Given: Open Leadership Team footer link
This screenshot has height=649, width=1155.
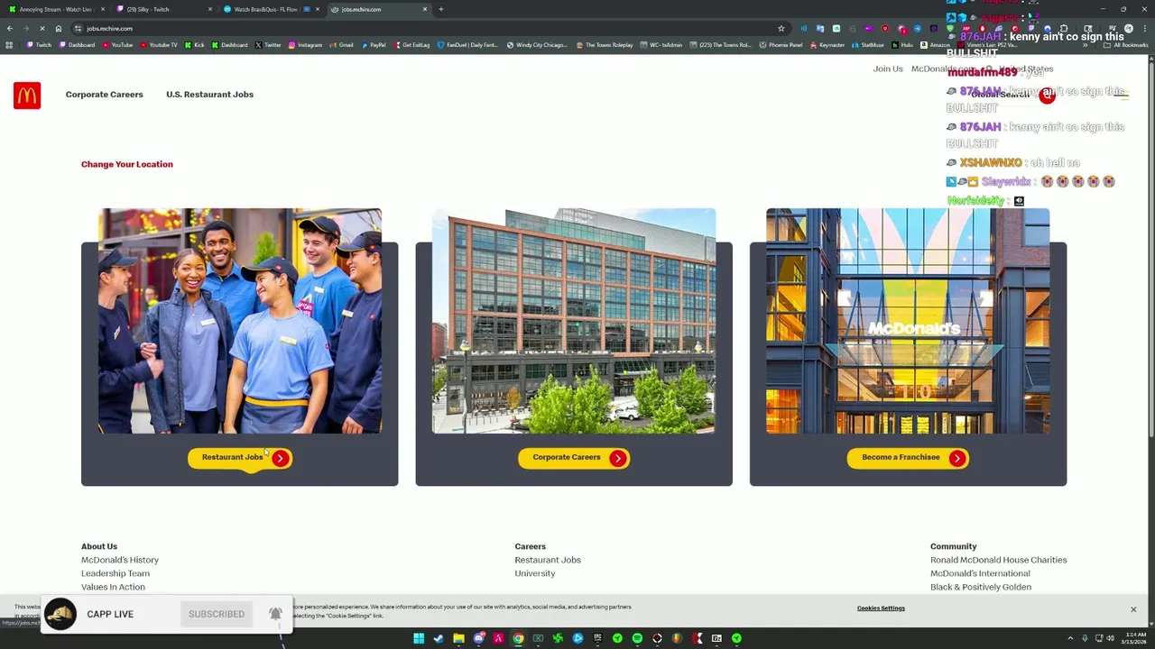Looking at the screenshot, I should (115, 573).
